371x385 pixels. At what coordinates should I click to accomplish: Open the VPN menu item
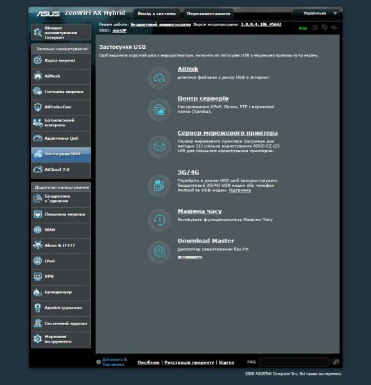pyautogui.click(x=61, y=277)
